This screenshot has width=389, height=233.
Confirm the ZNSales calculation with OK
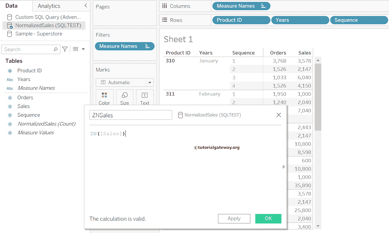click(268, 219)
